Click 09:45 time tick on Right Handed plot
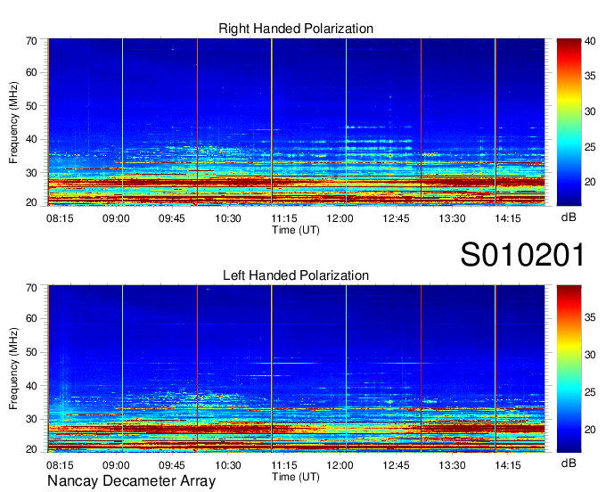The width and height of the screenshot is (606, 492). pos(172,218)
